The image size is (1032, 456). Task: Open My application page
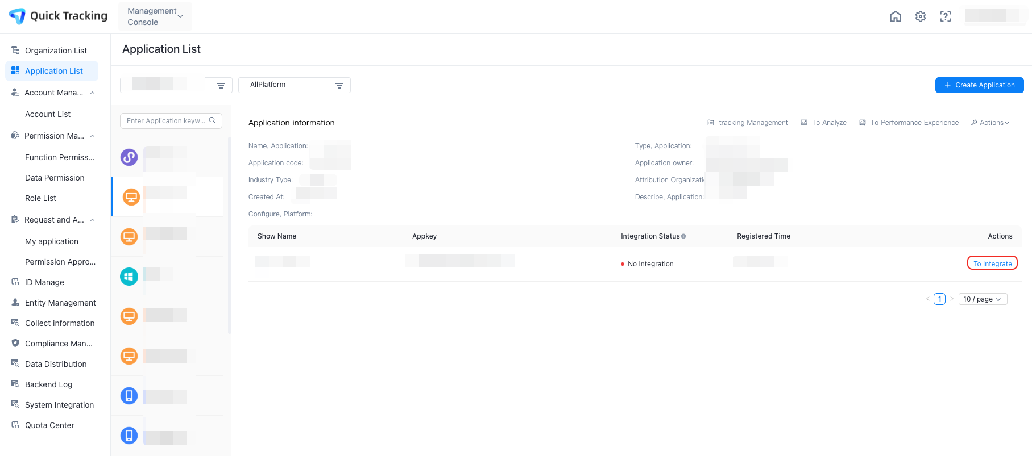pyautogui.click(x=52, y=241)
